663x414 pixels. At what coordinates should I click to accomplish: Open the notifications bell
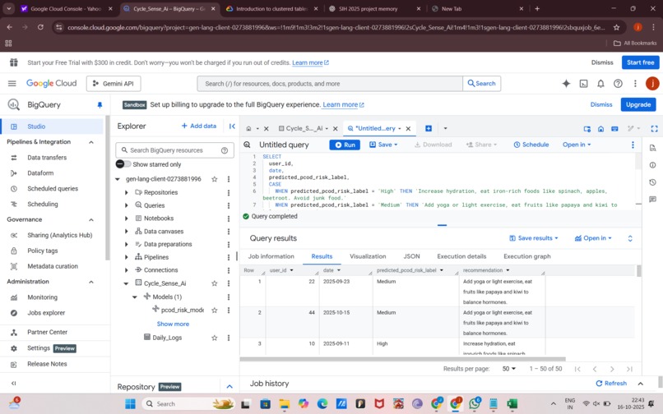(x=600, y=84)
